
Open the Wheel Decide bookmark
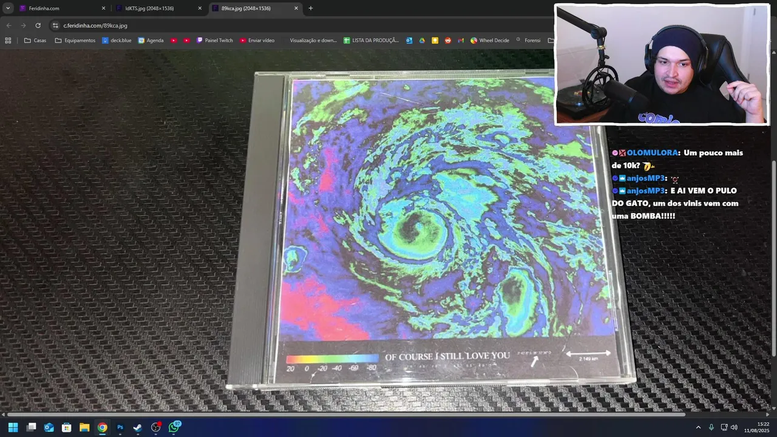[490, 41]
